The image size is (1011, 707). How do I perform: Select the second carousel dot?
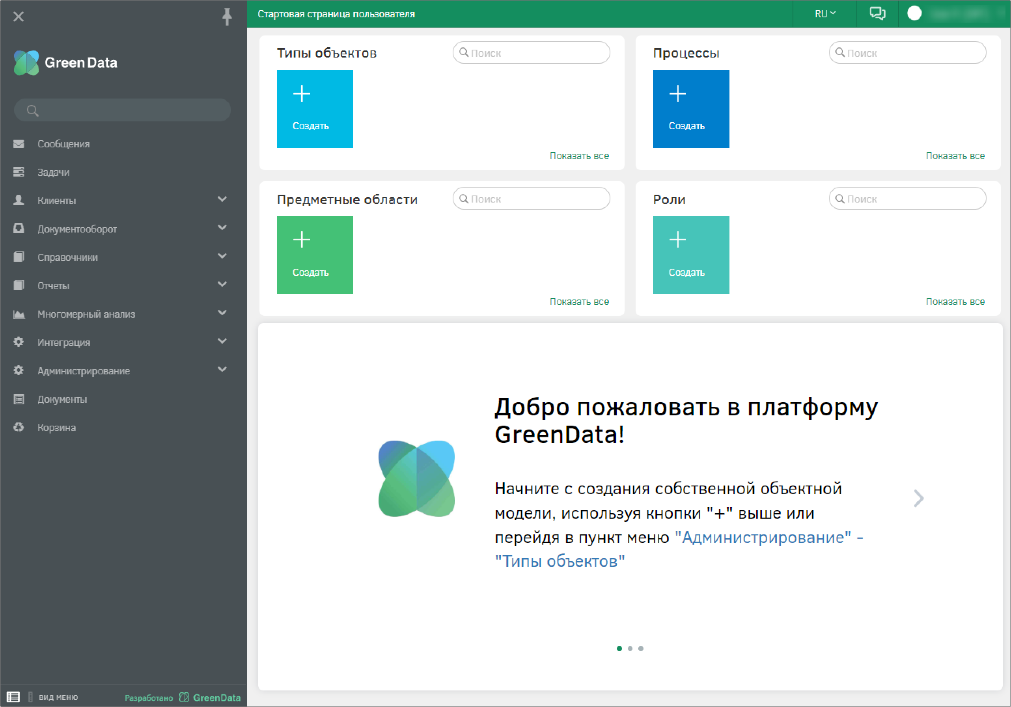pyautogui.click(x=630, y=648)
